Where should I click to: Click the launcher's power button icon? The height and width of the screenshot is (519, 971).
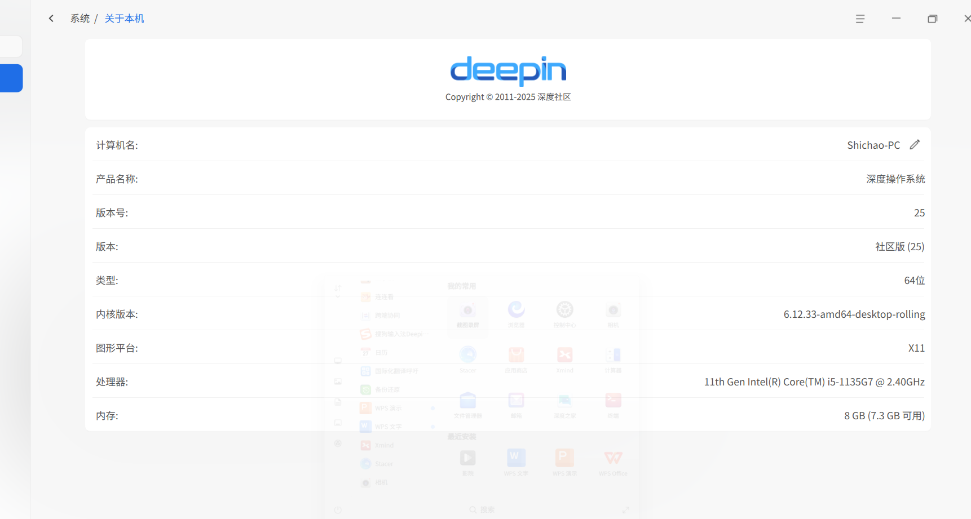(338, 510)
